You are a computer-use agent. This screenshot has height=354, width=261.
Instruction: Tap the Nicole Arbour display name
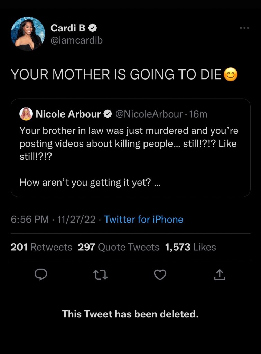[x=68, y=114]
